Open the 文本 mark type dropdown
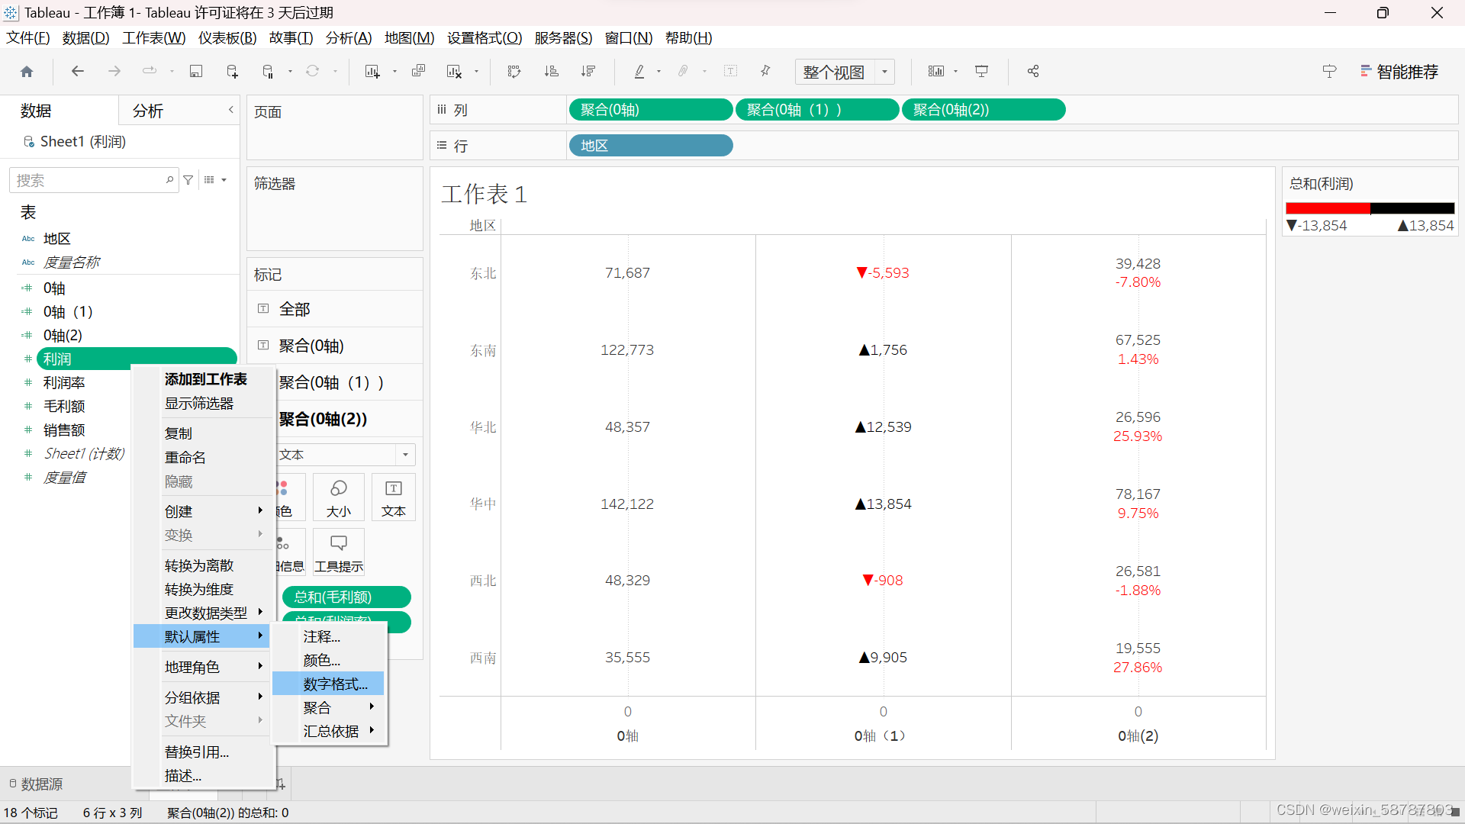The width and height of the screenshot is (1465, 824). tap(405, 455)
